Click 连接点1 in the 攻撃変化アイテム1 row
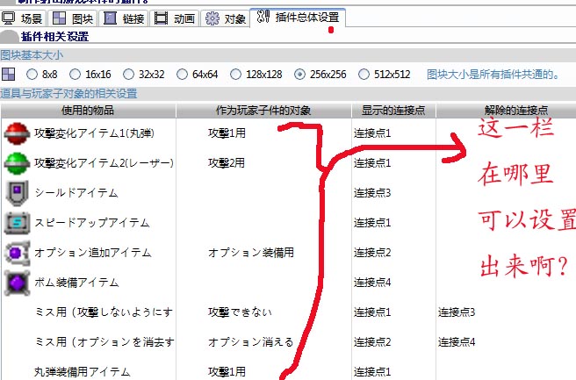This screenshot has width=576, height=380. 372,133
